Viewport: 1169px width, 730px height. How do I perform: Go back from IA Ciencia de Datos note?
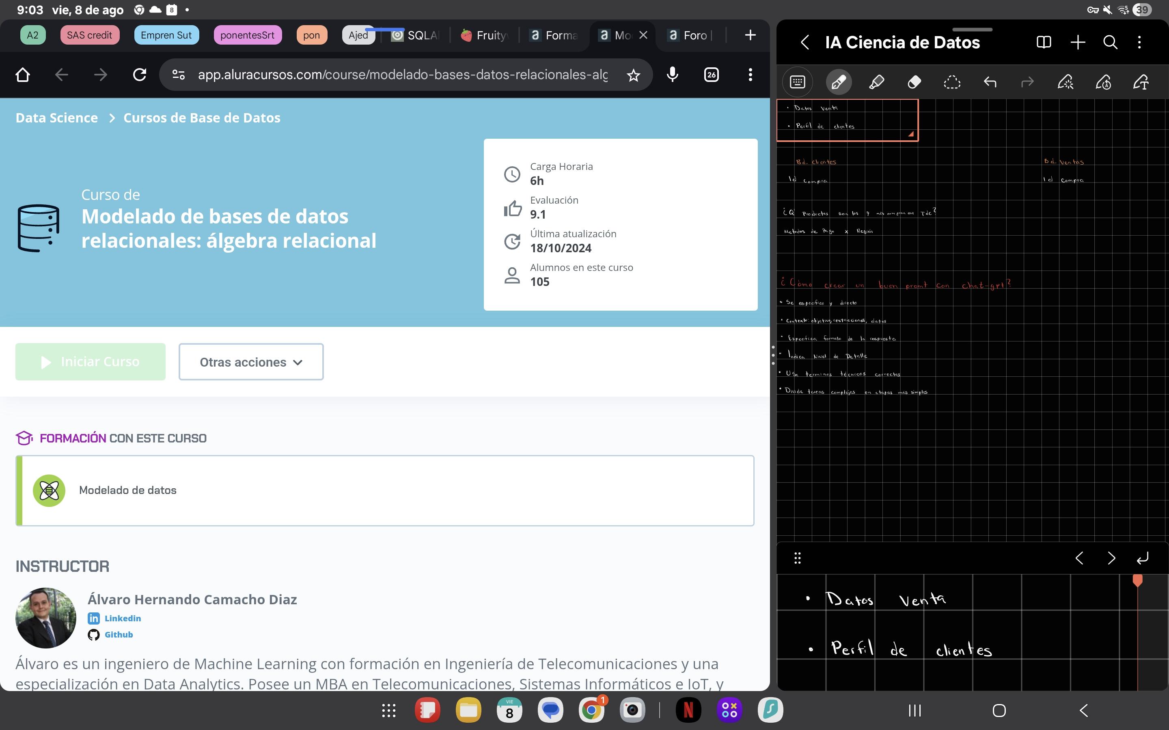click(x=805, y=43)
